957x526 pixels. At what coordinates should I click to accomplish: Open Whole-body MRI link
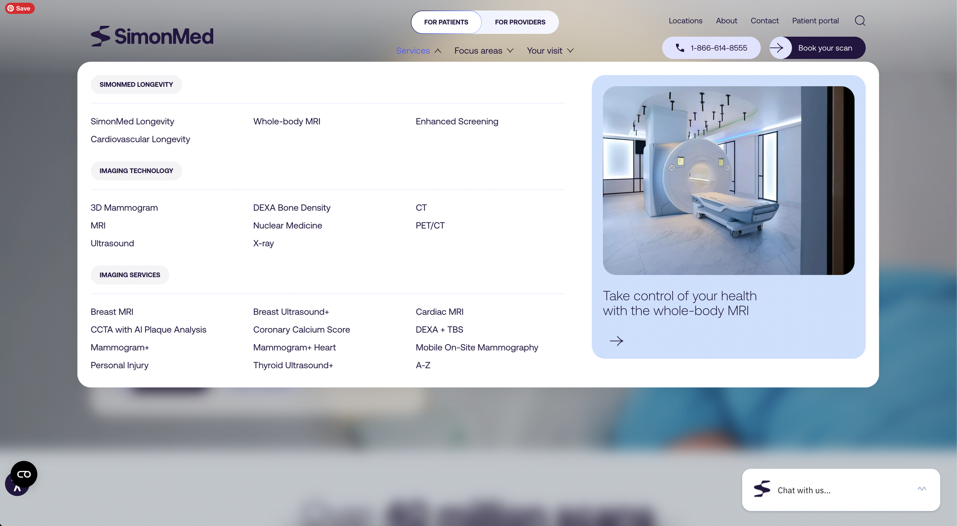287,121
